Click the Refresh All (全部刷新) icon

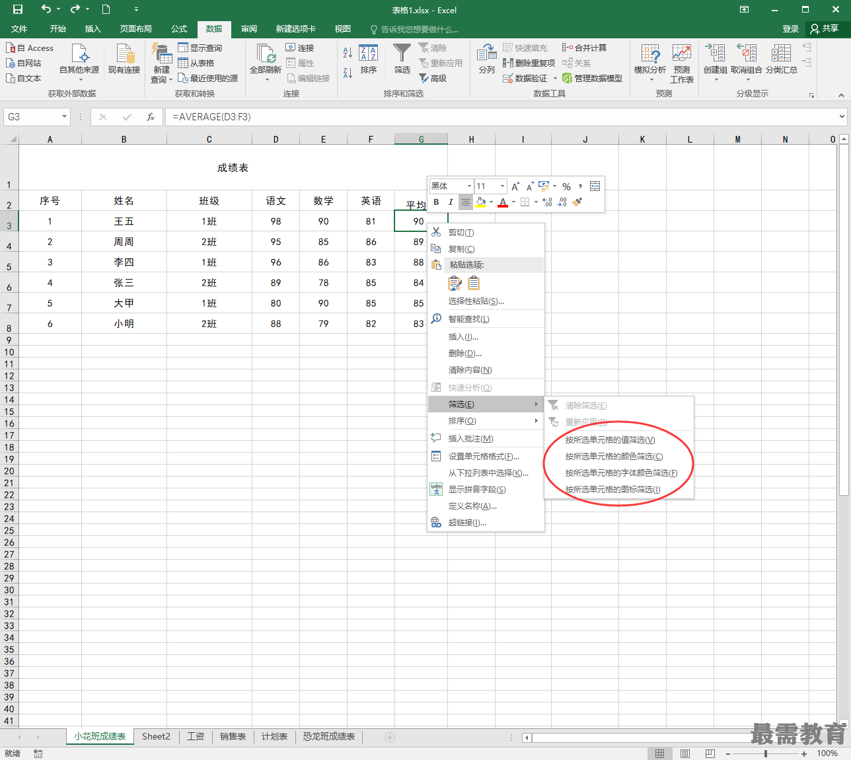point(266,62)
